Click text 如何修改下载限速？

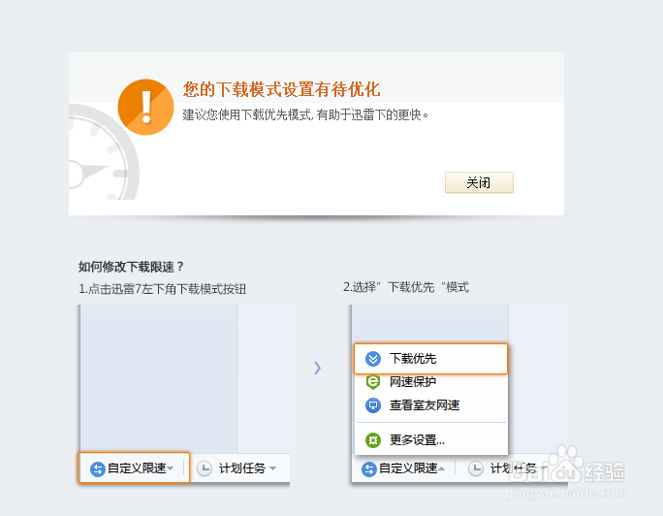131,267
